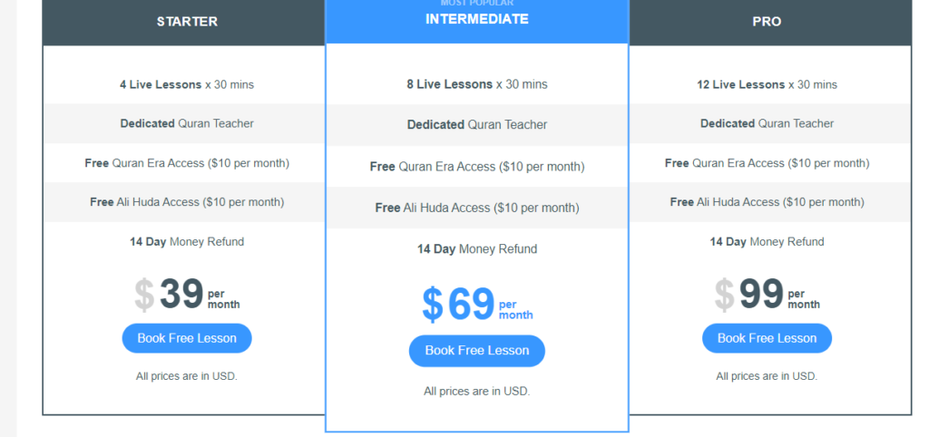Click 14 Day Money Refund in Starter column
This screenshot has height=437, width=929.
click(x=187, y=242)
